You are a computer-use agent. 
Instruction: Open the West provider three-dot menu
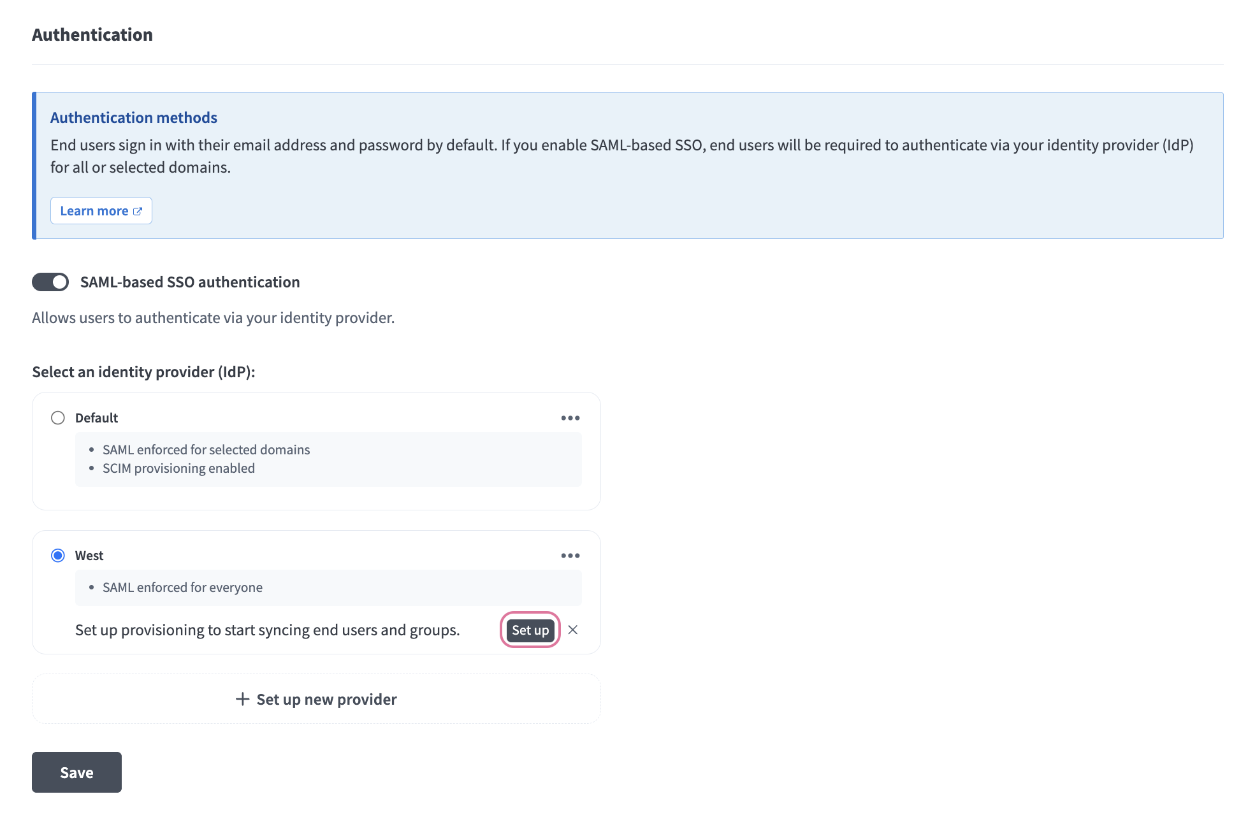[x=570, y=556]
